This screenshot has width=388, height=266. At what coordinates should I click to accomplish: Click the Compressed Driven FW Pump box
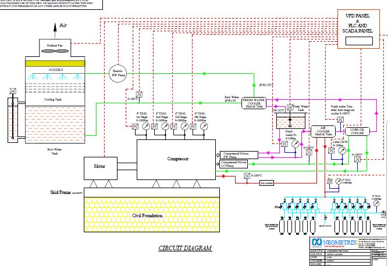click(239, 155)
